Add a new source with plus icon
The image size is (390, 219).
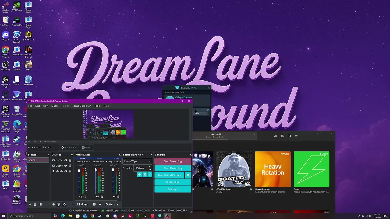(54, 204)
